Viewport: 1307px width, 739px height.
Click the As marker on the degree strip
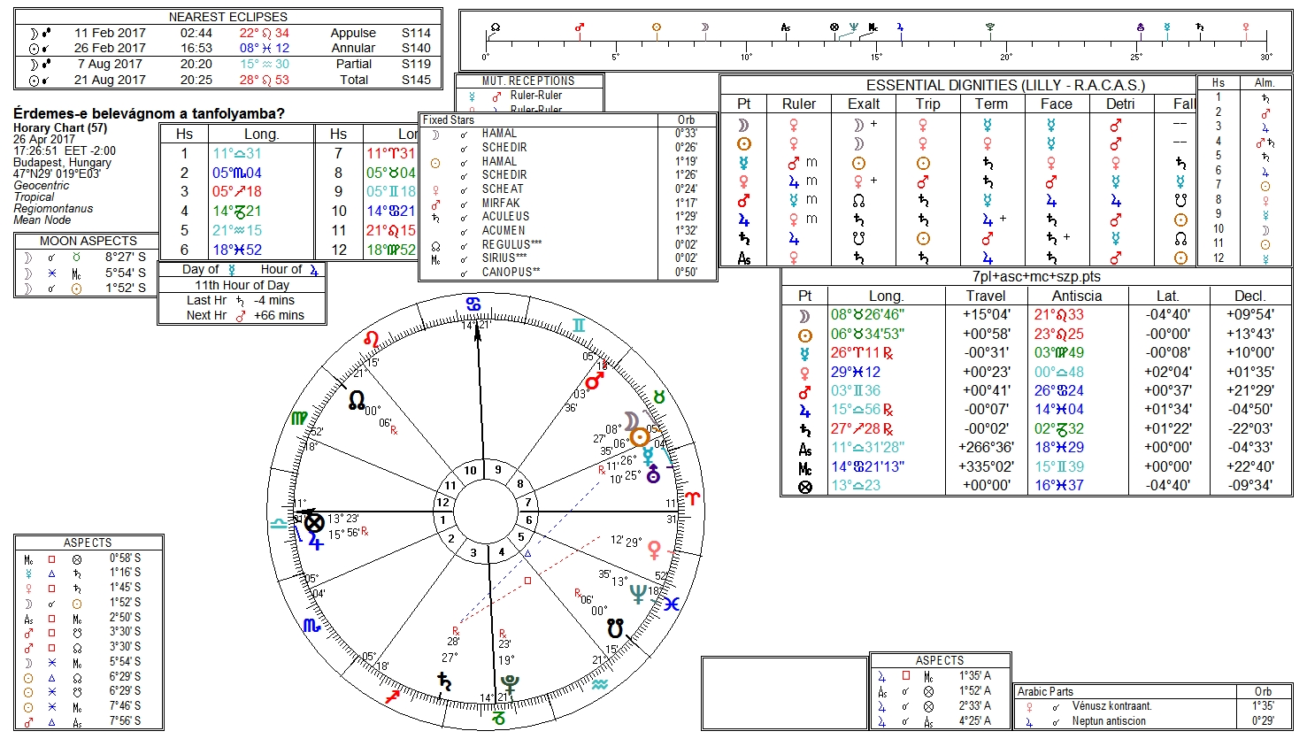tap(786, 27)
